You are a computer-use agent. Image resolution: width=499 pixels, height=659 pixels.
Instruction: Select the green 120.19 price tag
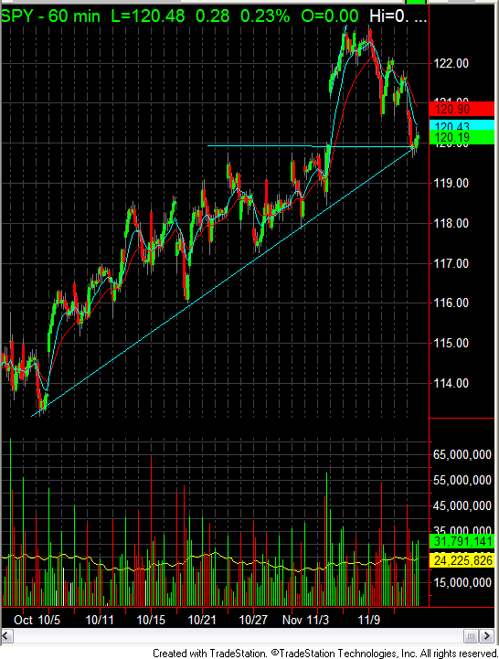(462, 137)
